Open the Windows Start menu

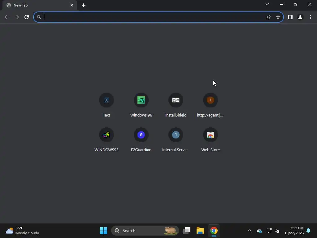point(103,231)
